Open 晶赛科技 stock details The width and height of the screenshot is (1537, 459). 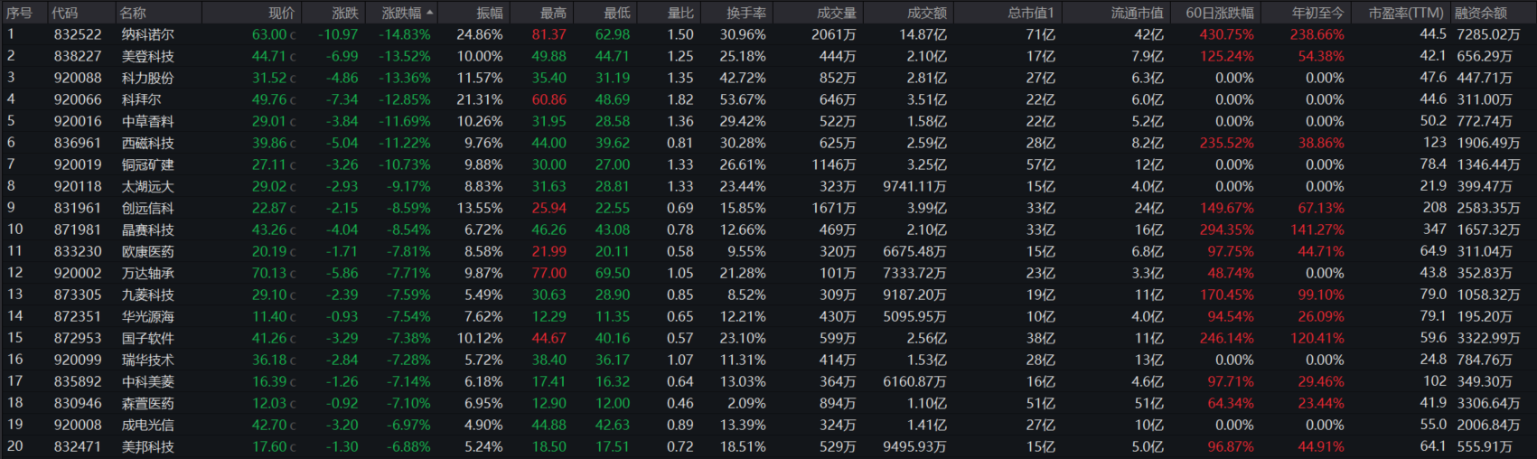[148, 229]
